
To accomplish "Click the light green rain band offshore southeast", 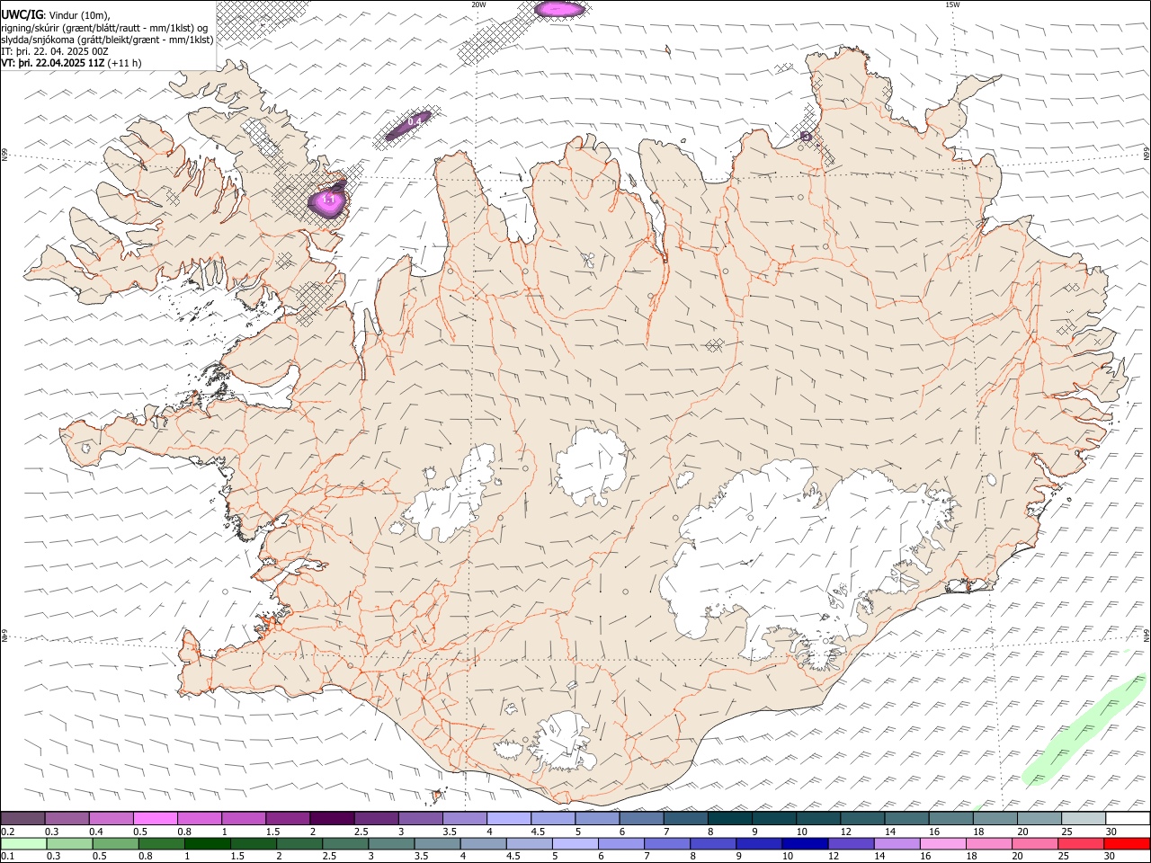I will [1085, 730].
